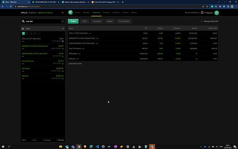Sort sidebar by % Change

(x=47, y=140)
